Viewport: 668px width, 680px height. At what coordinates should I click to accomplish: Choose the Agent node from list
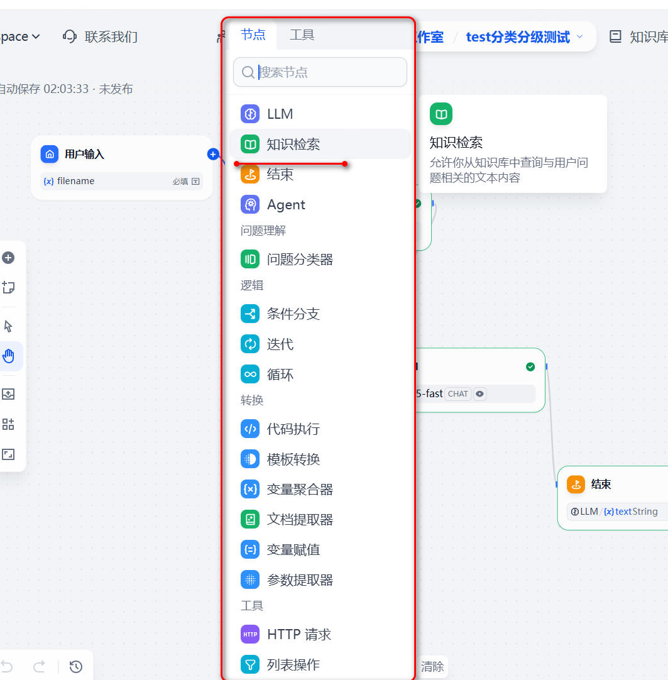click(x=285, y=205)
